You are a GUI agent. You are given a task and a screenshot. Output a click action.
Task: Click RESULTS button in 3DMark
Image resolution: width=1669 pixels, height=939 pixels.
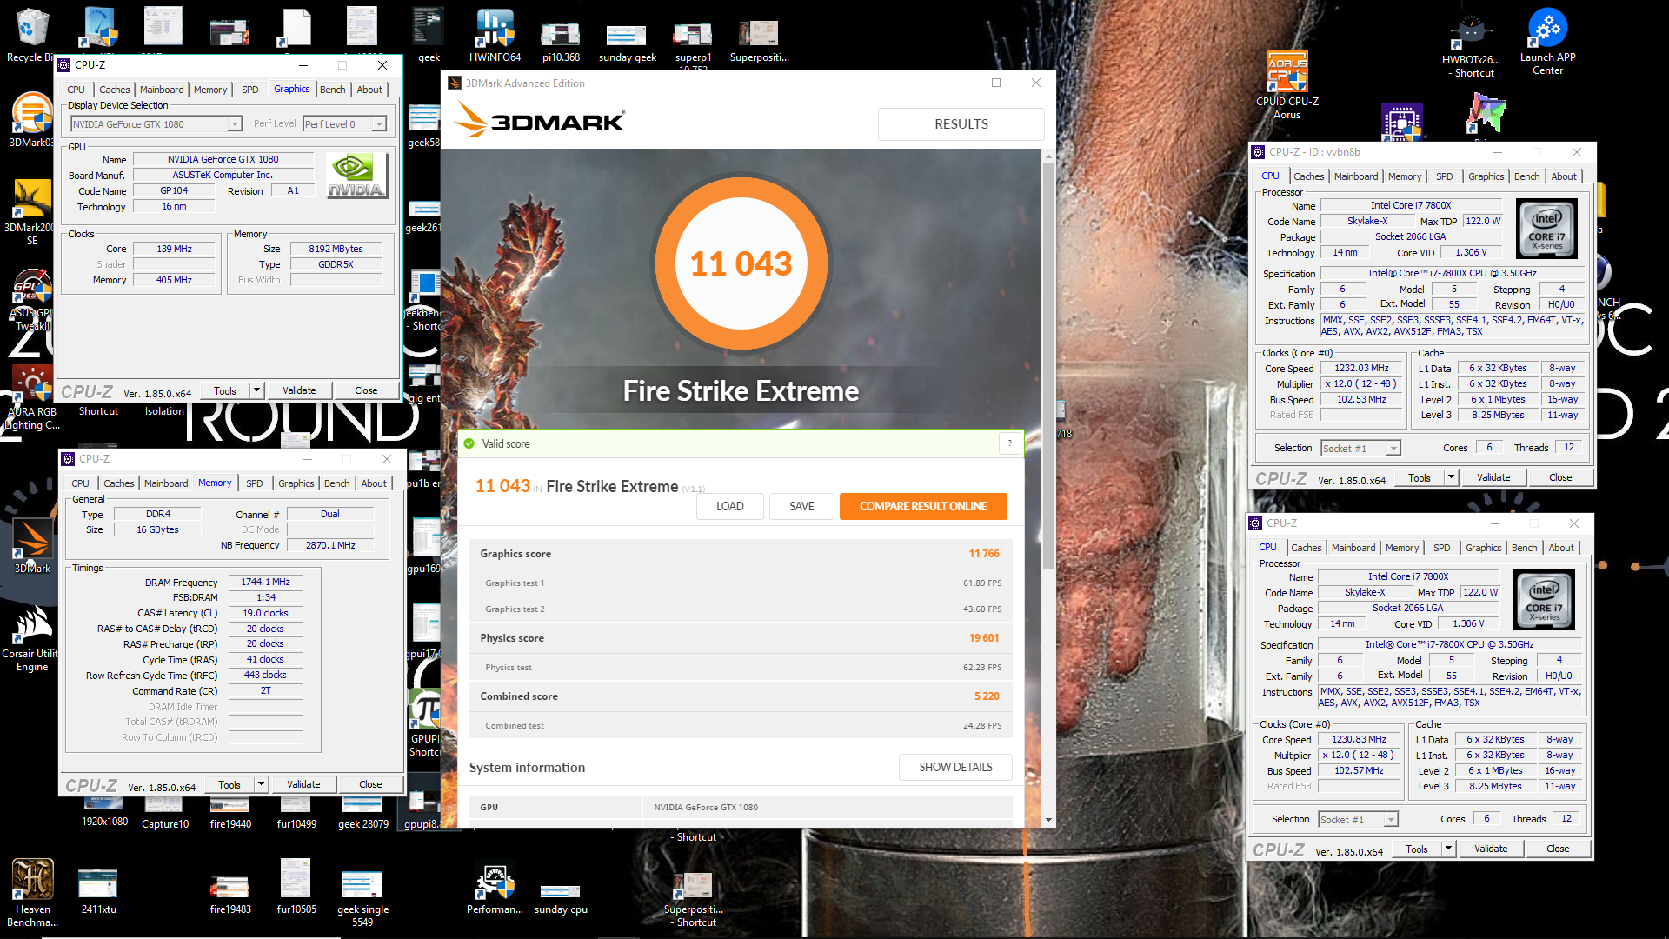(x=961, y=124)
